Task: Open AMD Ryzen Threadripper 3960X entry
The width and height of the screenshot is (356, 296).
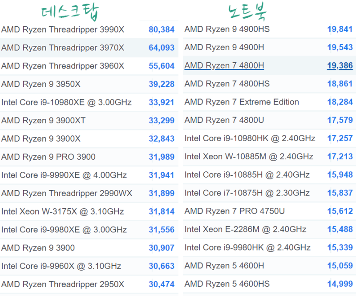Action: pyautogui.click(x=63, y=66)
